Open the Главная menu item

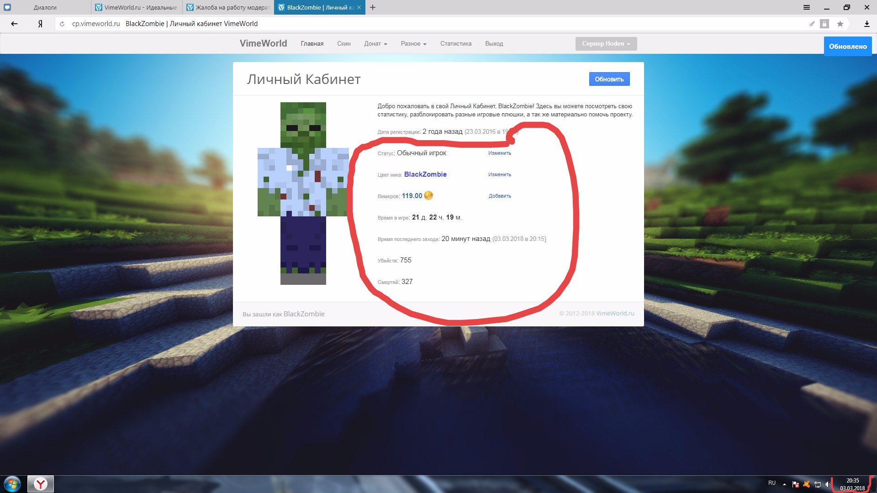click(312, 44)
